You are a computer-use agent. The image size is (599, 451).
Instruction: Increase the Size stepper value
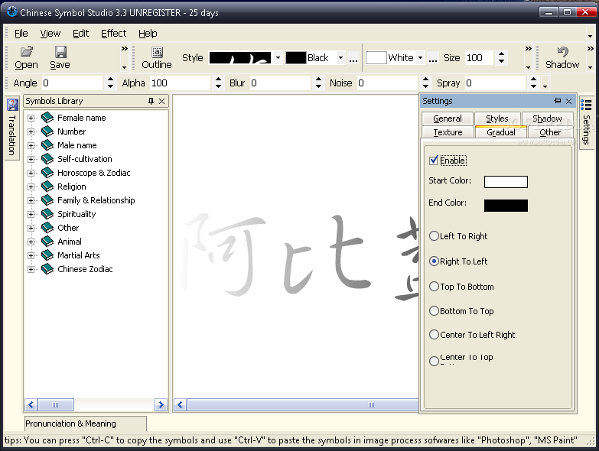pos(502,54)
